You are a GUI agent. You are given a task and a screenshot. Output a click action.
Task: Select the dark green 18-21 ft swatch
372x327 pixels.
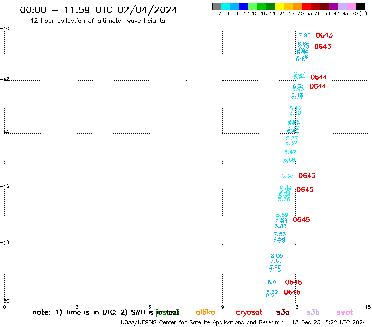(270, 6)
